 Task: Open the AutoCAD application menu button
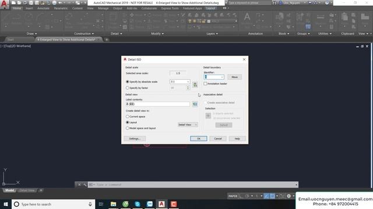point(4,4)
